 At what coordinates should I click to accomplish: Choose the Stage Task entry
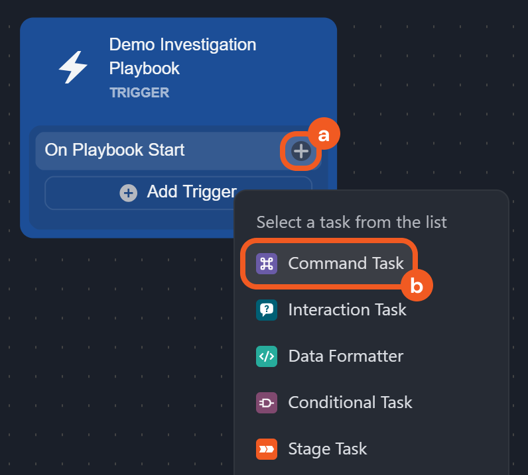(327, 449)
